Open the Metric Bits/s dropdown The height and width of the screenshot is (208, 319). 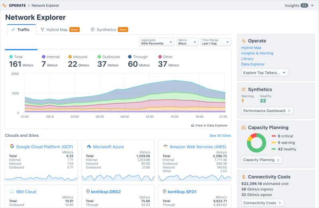pos(187,42)
